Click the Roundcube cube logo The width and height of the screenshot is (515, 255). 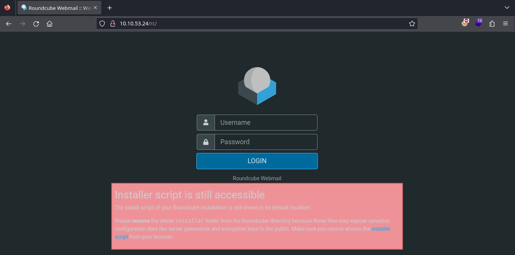257,86
